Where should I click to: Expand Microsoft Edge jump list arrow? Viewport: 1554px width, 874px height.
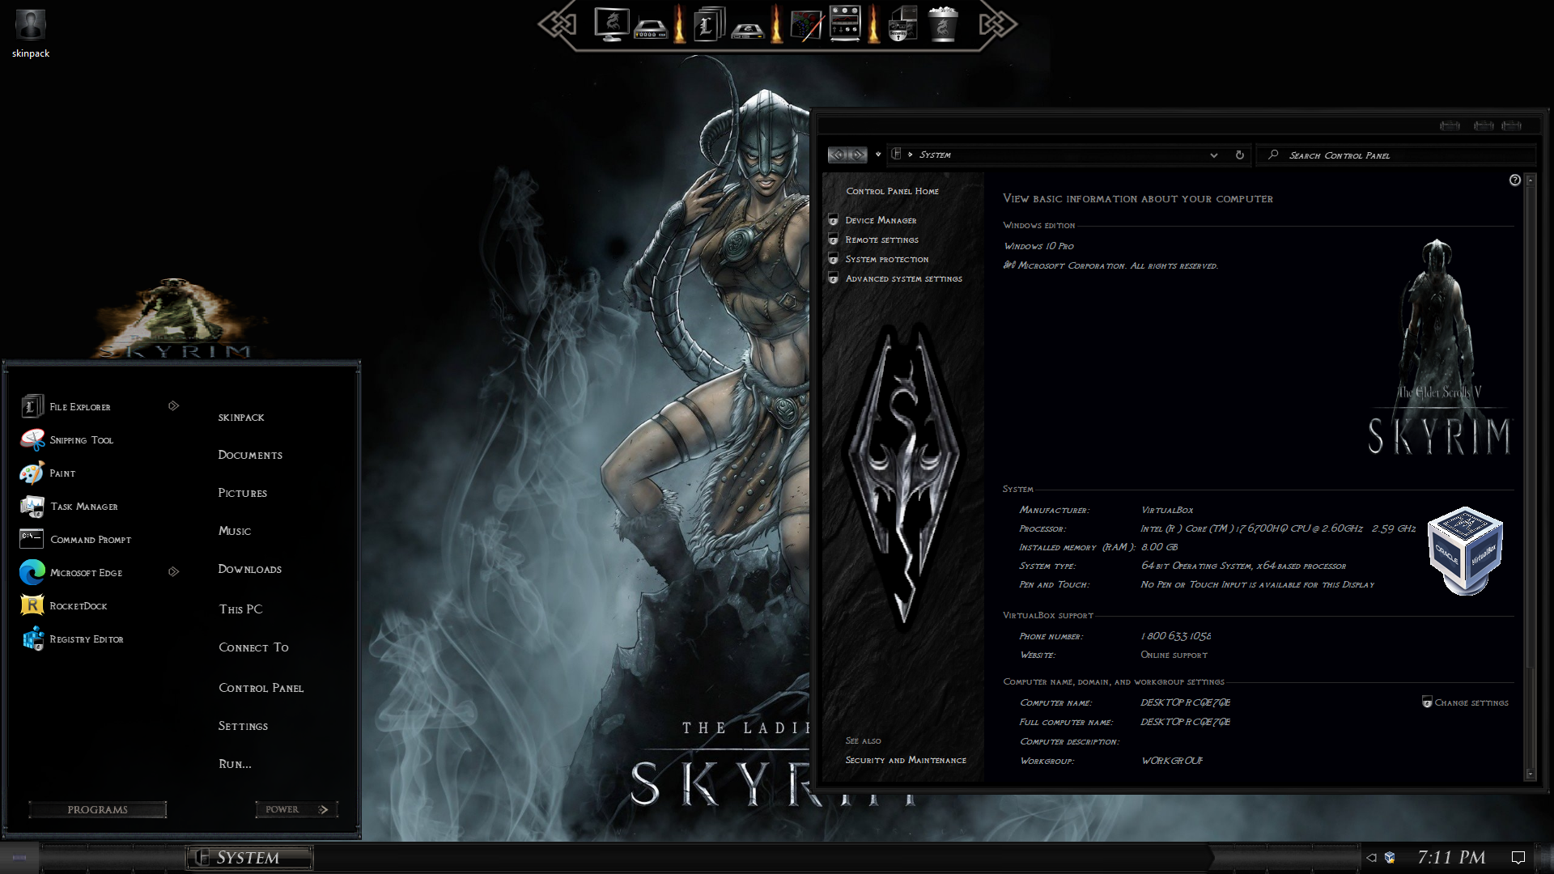[173, 572]
